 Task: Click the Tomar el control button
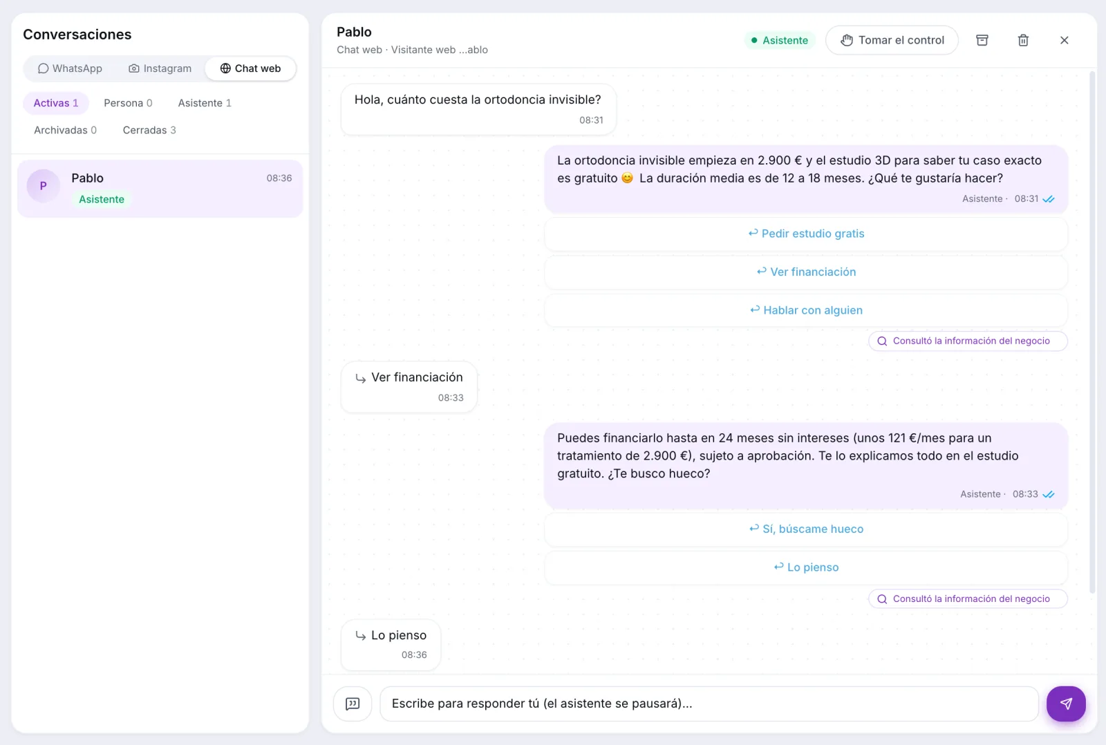(892, 40)
